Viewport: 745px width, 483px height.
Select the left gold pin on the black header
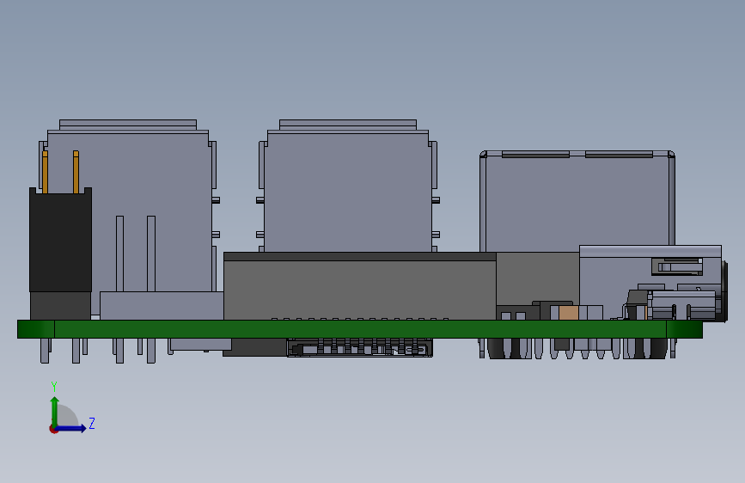click(46, 172)
